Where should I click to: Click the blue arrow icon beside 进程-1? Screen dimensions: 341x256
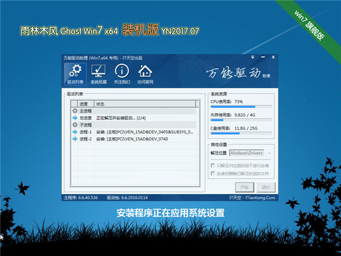75,132
